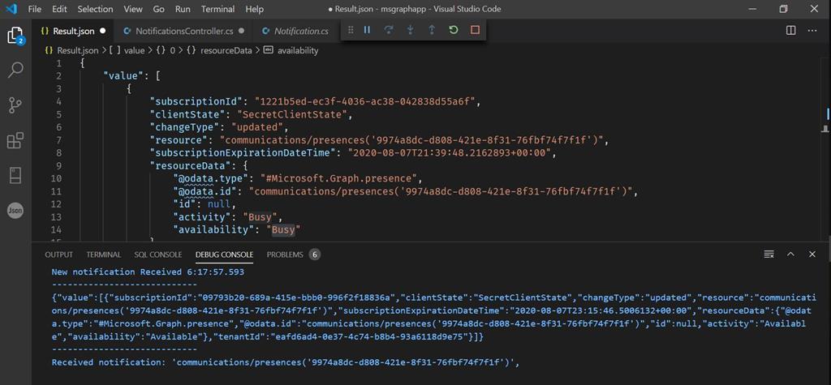Viewport: 831px width, 385px height.
Task: Select the DEBUG CONSOLE panel tab
Action: coord(224,255)
